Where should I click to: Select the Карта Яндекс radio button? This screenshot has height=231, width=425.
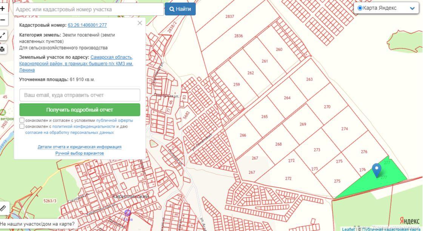[x=360, y=8]
